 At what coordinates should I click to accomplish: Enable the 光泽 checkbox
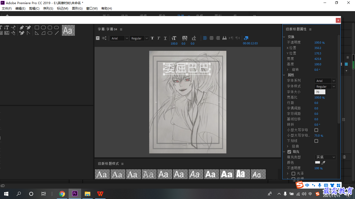[x=293, y=174]
